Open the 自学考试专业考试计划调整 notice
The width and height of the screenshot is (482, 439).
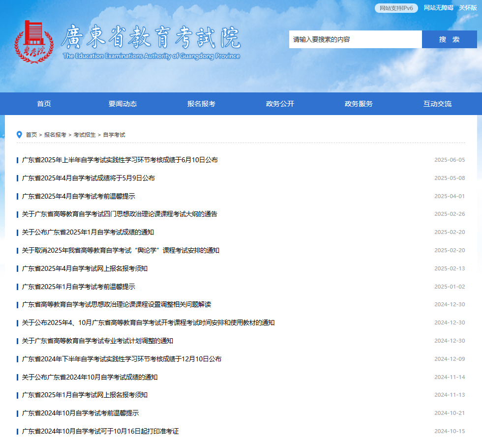point(97,341)
